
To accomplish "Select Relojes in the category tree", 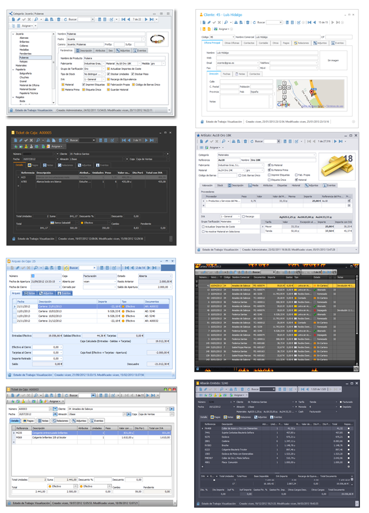I will coord(23,62).
